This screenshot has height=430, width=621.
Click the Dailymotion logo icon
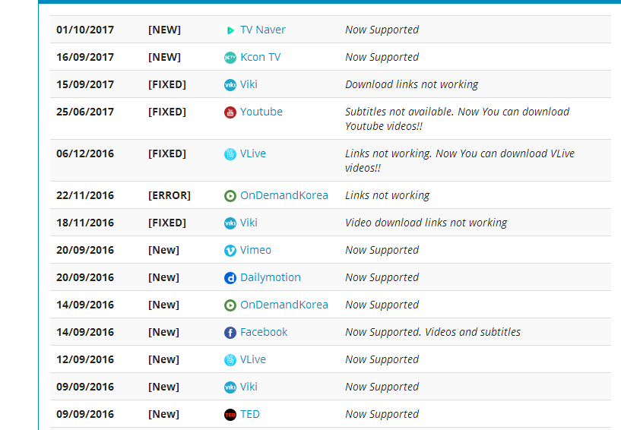coord(230,278)
